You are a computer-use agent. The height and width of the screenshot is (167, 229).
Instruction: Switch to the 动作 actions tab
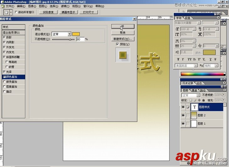tap(199, 83)
